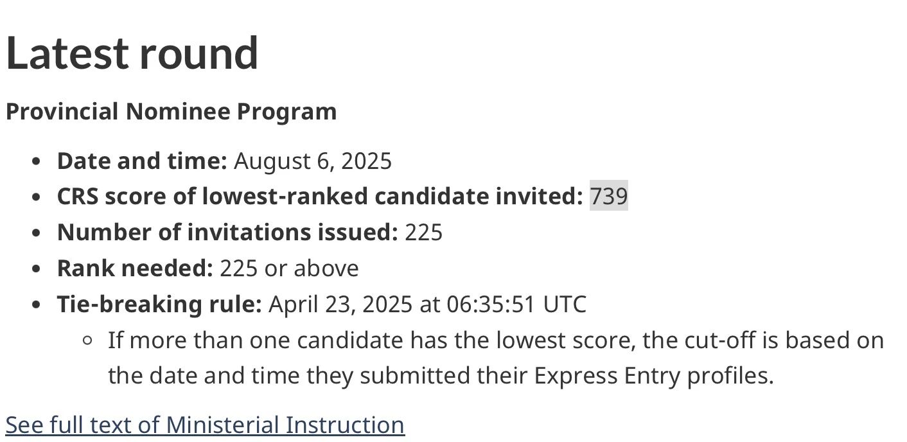Viewport: 907px width, 442px height.
Task: Click the "April 23, 2025" tie-breaking date
Action: pos(340,305)
